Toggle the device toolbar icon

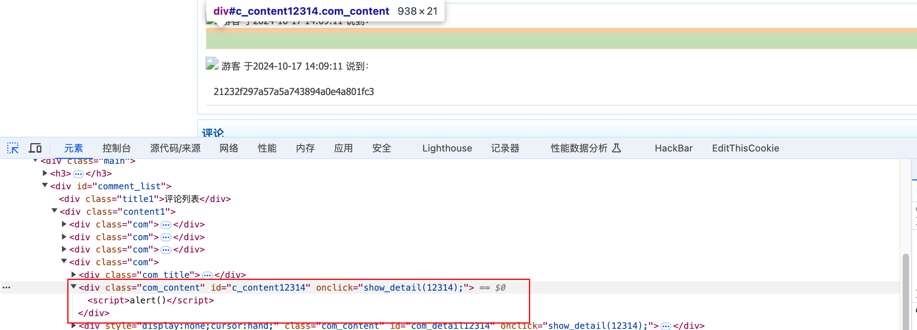pos(35,148)
